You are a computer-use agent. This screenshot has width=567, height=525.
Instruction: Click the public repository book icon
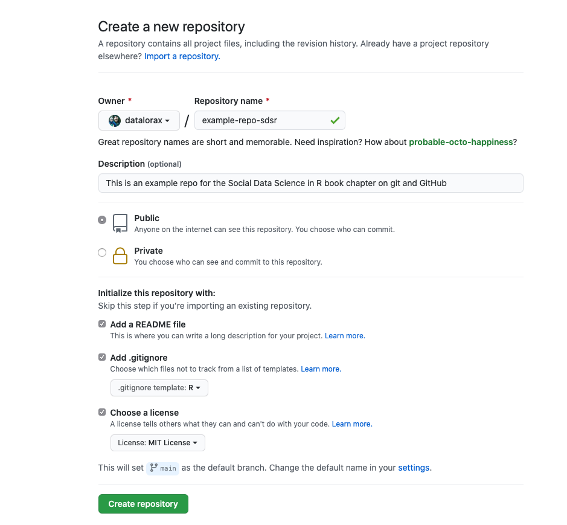(120, 224)
